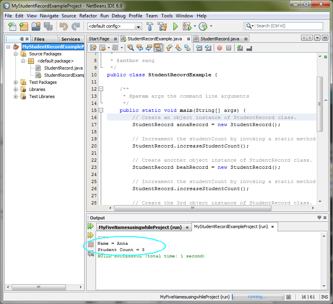
Task: Click the Save All disks icon
Action: point(48,26)
